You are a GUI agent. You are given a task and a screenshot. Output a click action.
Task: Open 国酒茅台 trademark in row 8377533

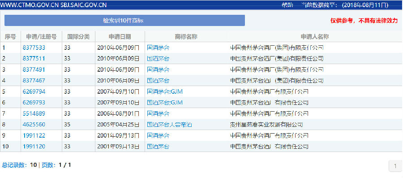[x=158, y=48]
